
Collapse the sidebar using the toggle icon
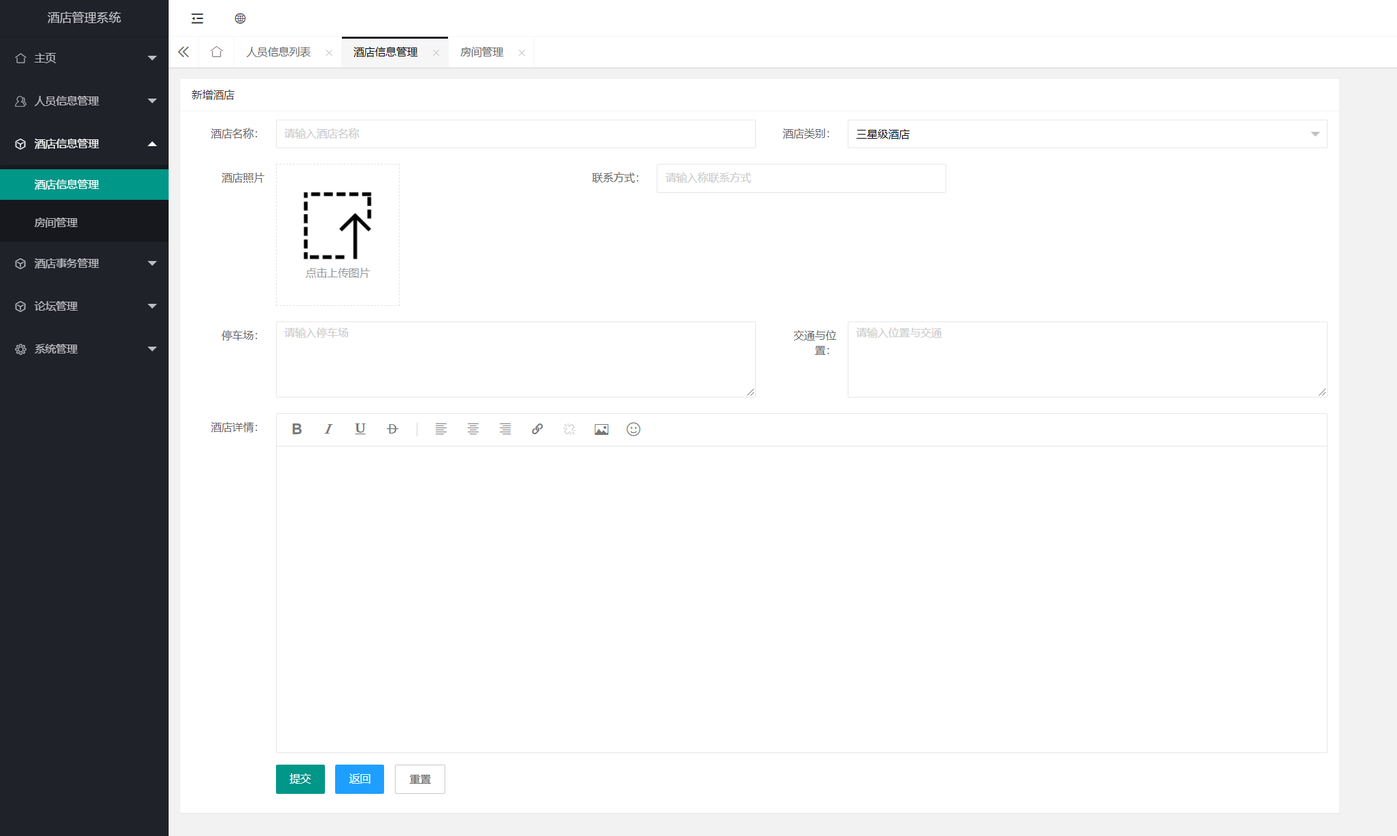pyautogui.click(x=197, y=18)
